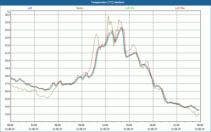The width and height of the screenshot is (211, 132).
Task: Click the 13,0 y-axis value
Action: [x=8, y=114]
